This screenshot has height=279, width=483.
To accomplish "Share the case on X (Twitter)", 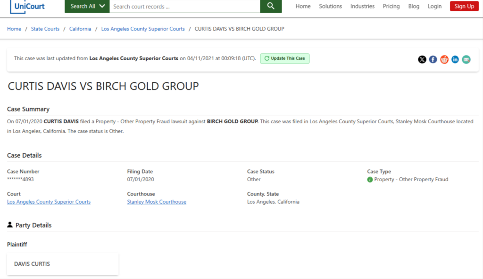I will (422, 59).
